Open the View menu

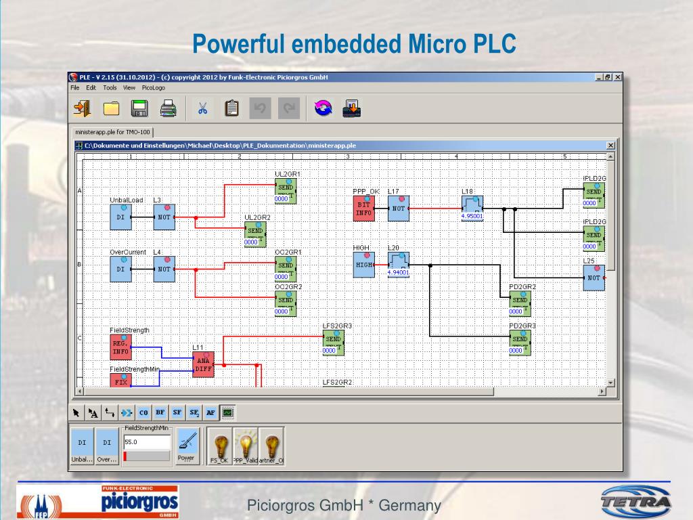[129, 88]
